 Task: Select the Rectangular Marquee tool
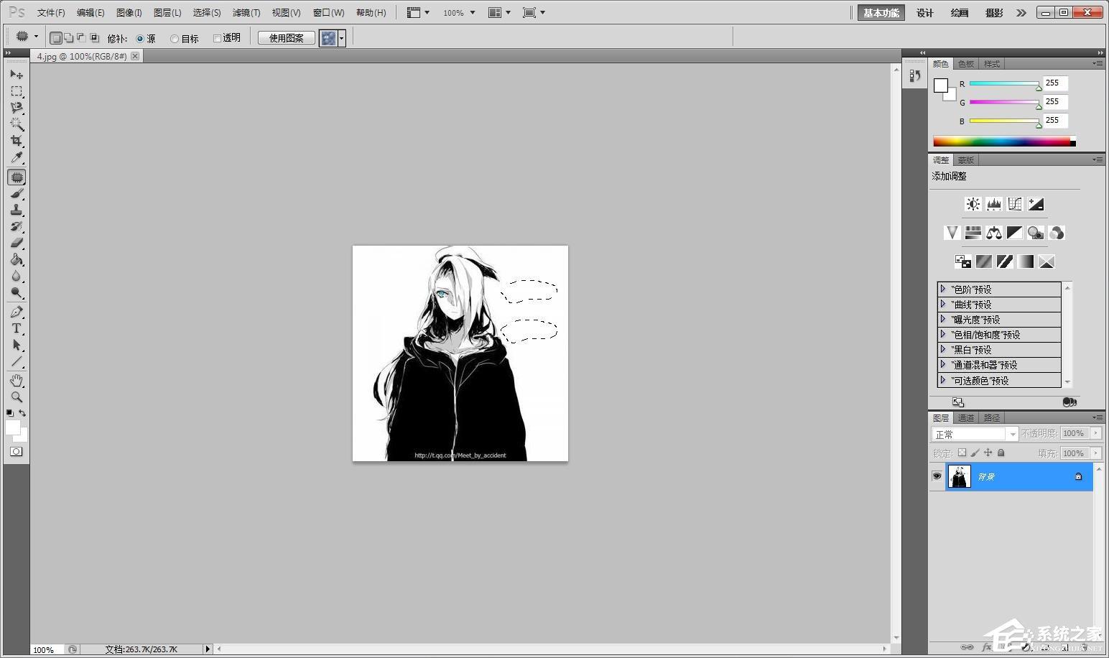[x=16, y=91]
